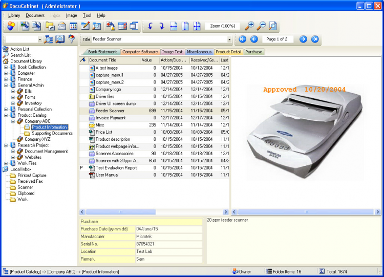Select the Search List item

tap(20, 55)
